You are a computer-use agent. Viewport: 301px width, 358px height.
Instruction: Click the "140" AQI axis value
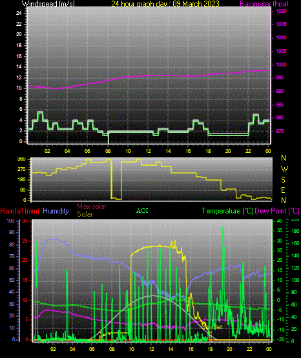coord(296,255)
